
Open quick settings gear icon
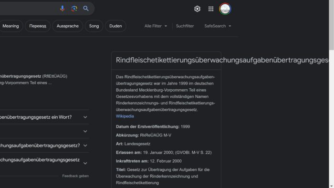[197, 9]
